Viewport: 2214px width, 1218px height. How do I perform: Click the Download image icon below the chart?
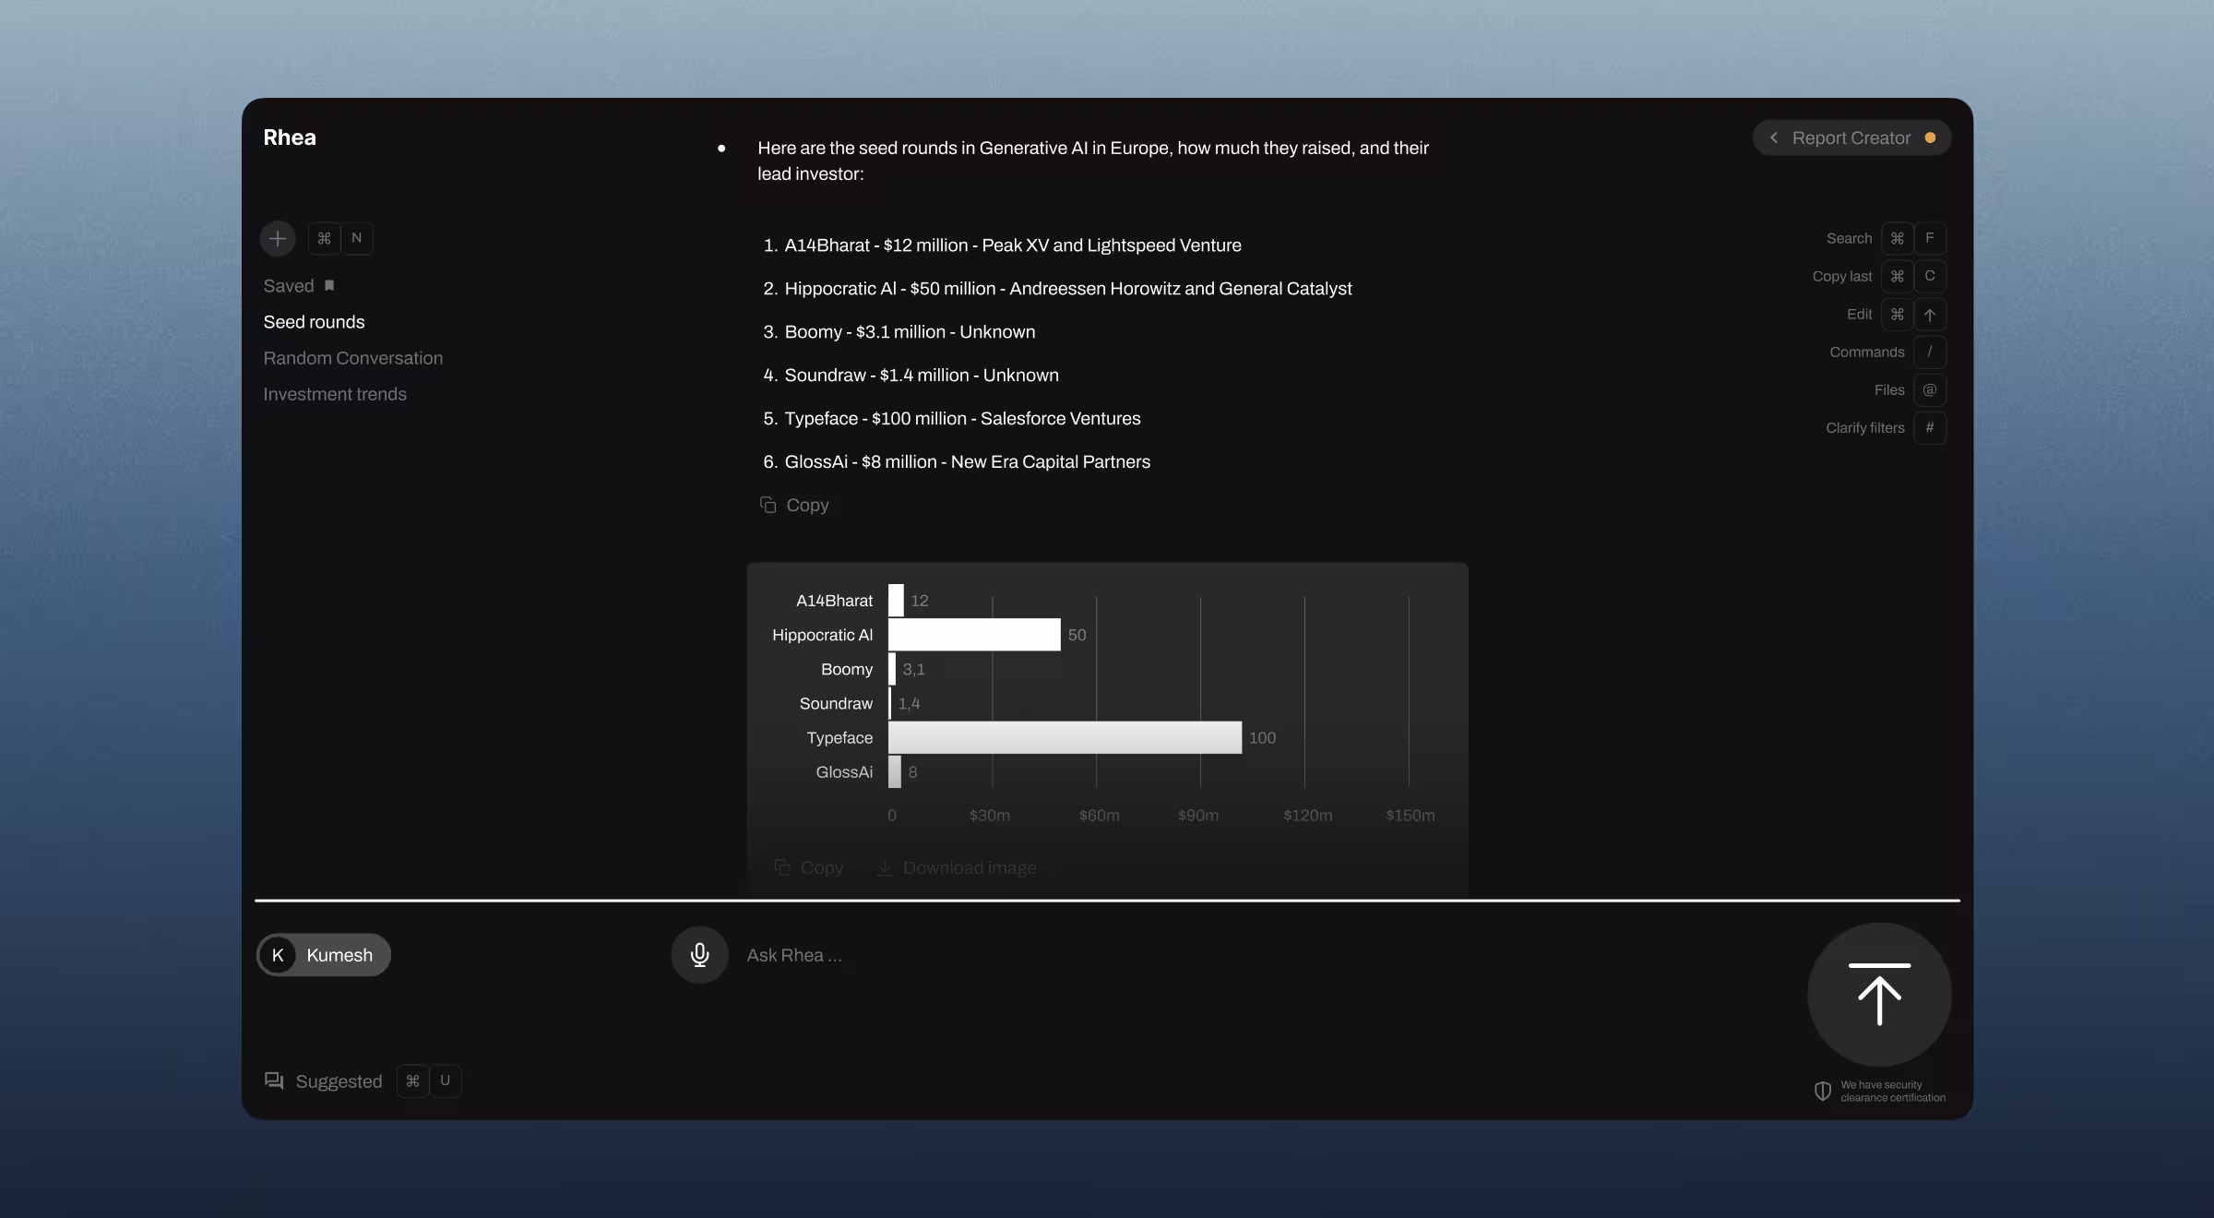[884, 868]
